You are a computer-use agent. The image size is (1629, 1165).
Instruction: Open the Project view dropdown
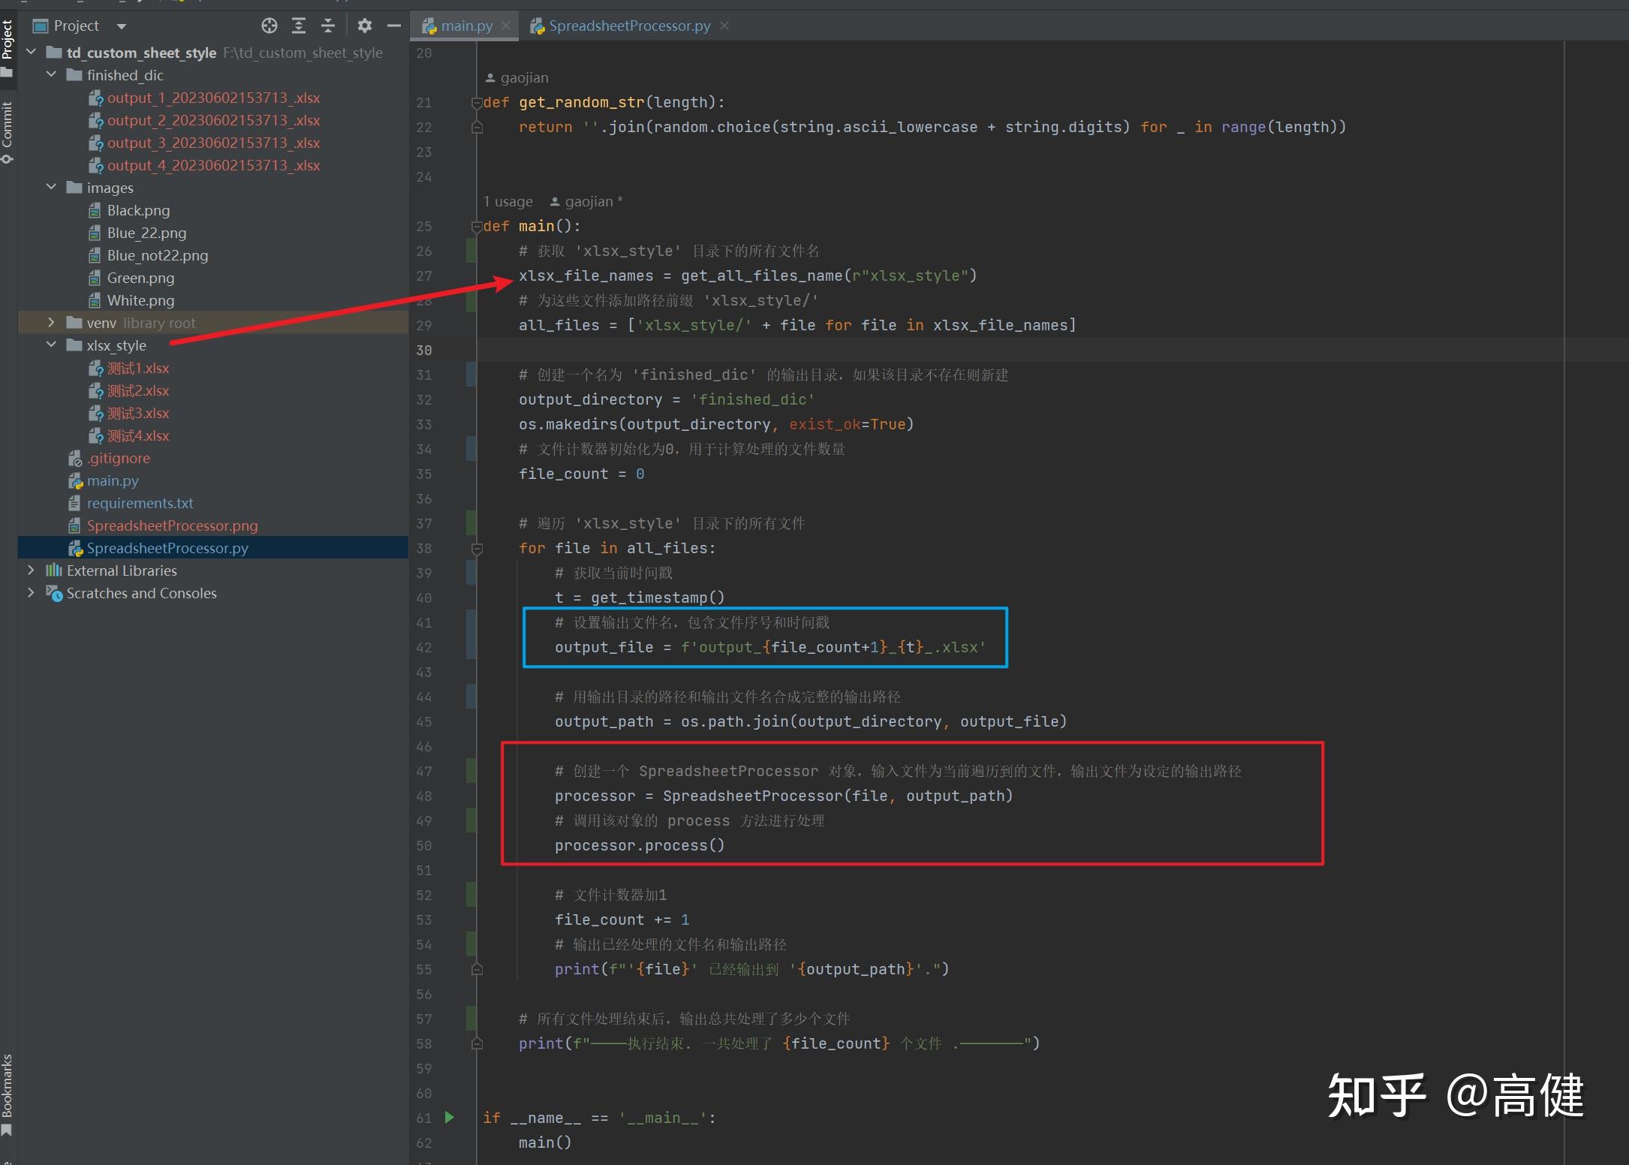click(x=122, y=26)
